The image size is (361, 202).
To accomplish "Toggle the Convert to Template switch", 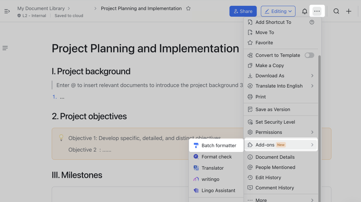I will (309, 55).
